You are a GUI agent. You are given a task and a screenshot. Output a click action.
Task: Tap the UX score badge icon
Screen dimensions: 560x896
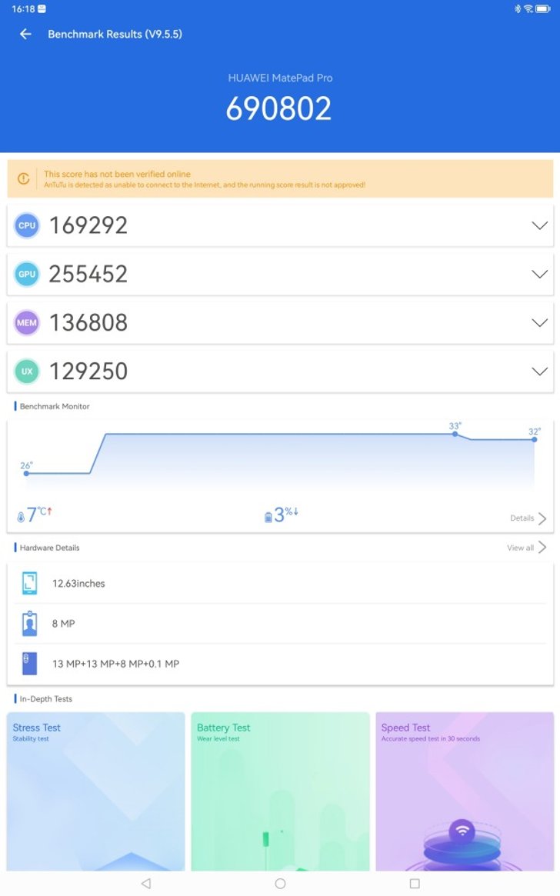[x=27, y=371]
